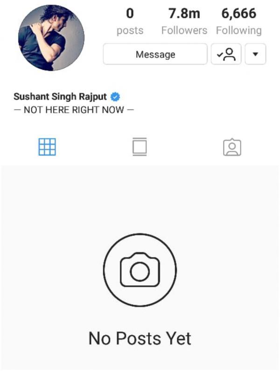The height and width of the screenshot is (371, 280).
Task: Tap the 0 posts number
Action: 130,14
